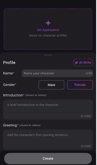Click the base on character profile hint text
Image resolution: width=97 pixels, height=165 pixels.
coord(48,36)
